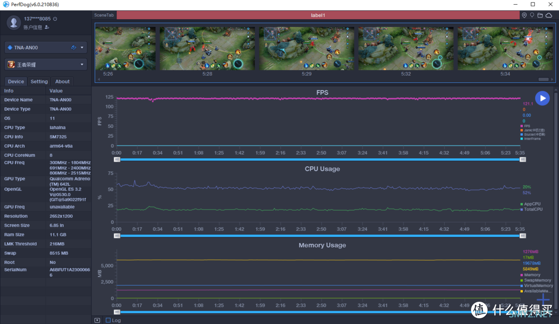This screenshot has height=324, width=559.
Task: Switch to the Device tab
Action: click(x=16, y=81)
